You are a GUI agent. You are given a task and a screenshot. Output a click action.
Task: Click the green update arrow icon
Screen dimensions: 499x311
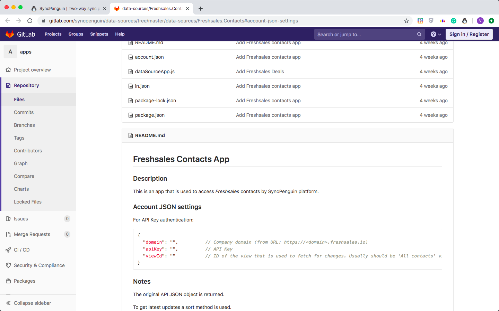[491, 21]
